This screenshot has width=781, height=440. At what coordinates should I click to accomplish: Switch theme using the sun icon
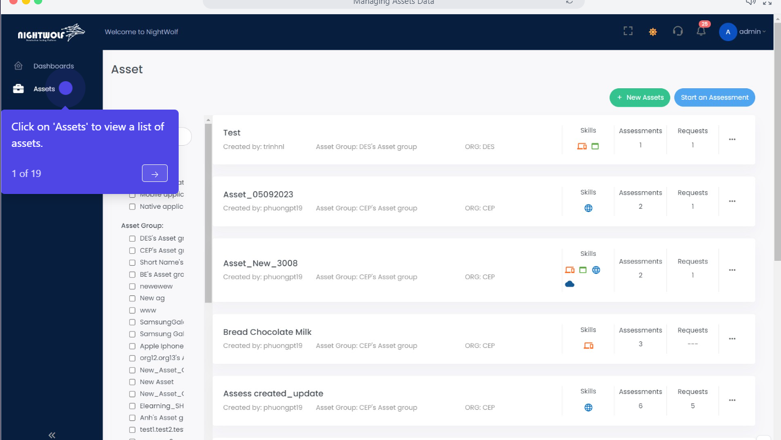(x=653, y=32)
